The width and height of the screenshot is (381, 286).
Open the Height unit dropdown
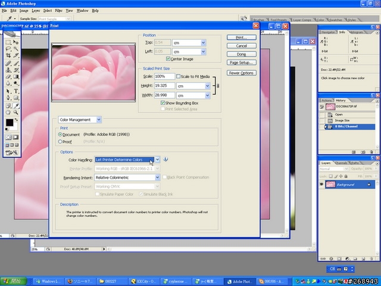[x=207, y=86]
